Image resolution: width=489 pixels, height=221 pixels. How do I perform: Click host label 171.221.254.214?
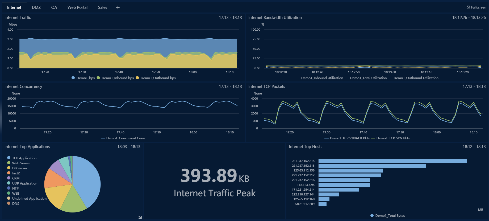pyautogui.click(x=303, y=190)
